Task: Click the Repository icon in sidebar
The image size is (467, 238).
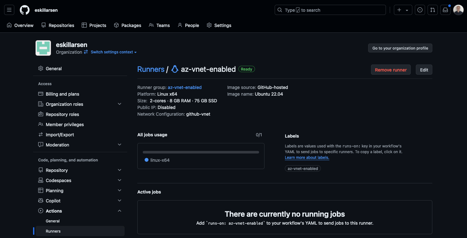Action: click(x=41, y=170)
